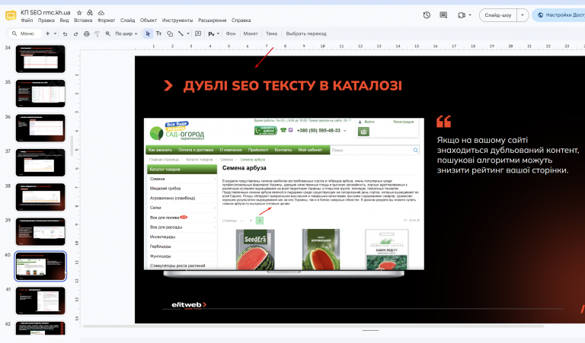Undo the last action

65,33
